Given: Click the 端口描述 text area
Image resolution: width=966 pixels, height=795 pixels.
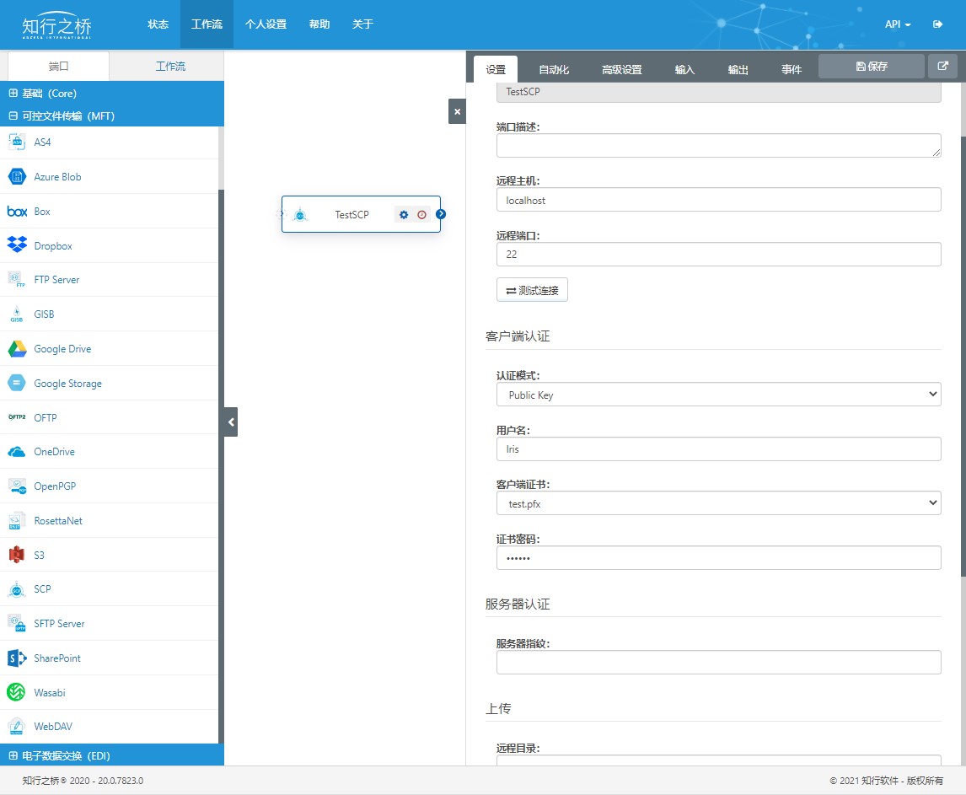Looking at the screenshot, I should [x=718, y=146].
